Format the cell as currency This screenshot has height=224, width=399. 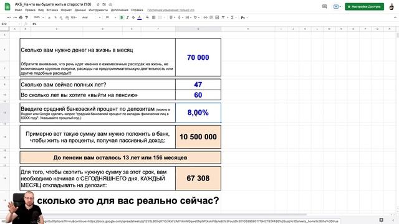(49, 17)
